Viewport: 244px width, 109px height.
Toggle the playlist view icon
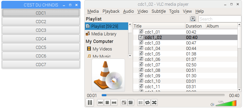pyautogui.click(x=141, y=102)
